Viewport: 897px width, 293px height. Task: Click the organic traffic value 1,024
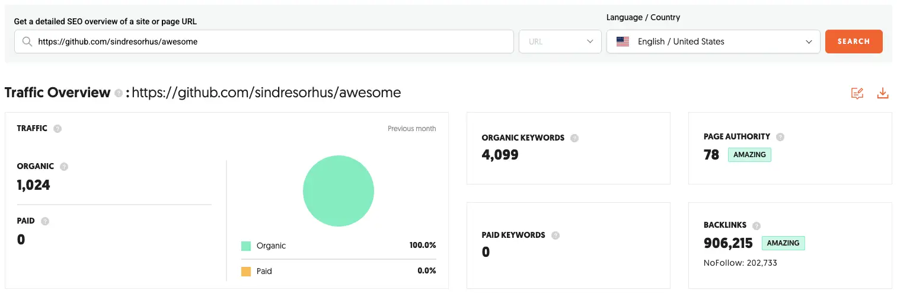(x=34, y=185)
